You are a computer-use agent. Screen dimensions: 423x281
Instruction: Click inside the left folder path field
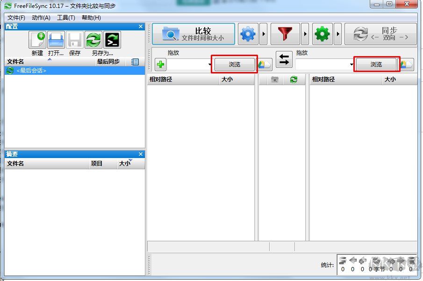click(187, 65)
